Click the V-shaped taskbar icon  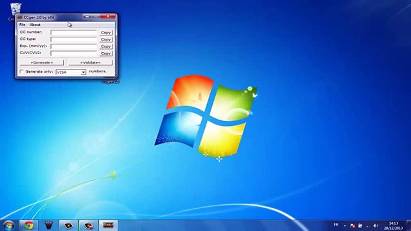pyautogui.click(x=48, y=226)
